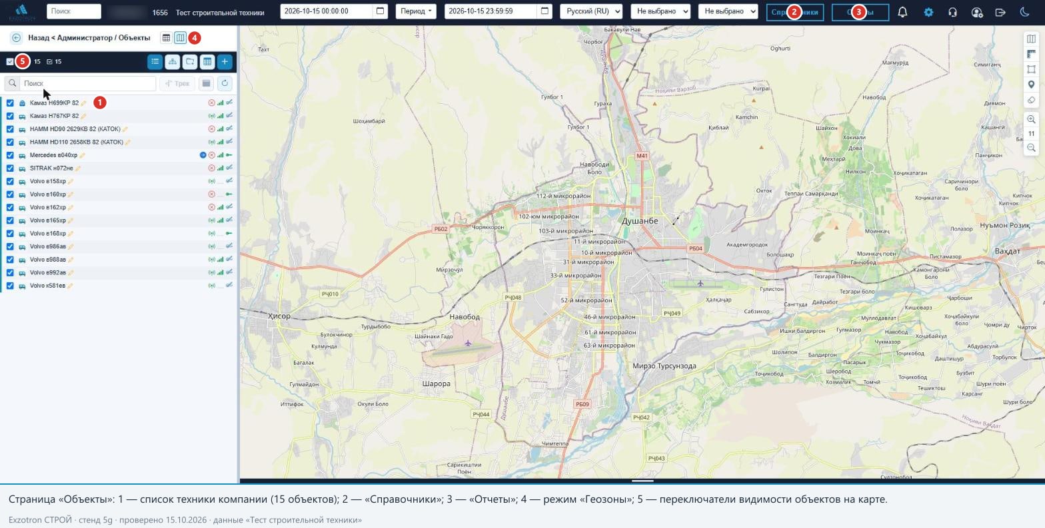The height and width of the screenshot is (528, 1045).
Task: Open notifications bell
Action: (902, 12)
